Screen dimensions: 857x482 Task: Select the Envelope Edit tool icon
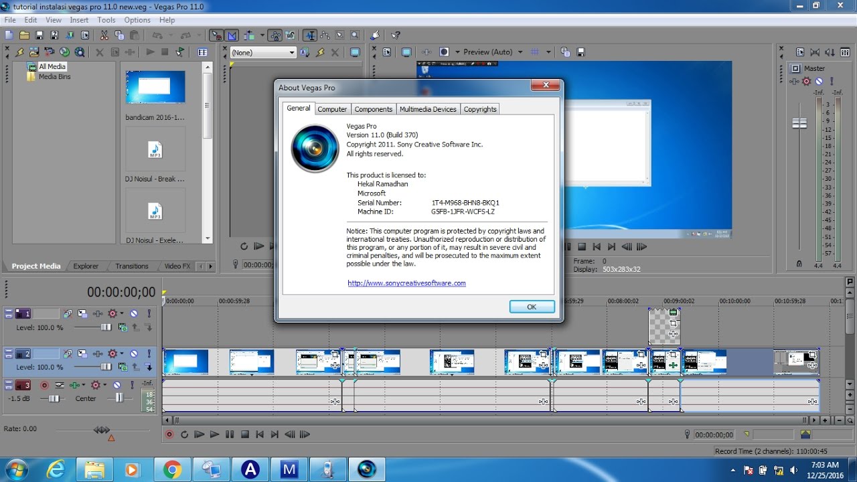pyautogui.click(x=325, y=35)
